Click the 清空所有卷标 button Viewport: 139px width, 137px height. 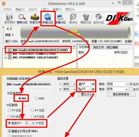click(121, 94)
